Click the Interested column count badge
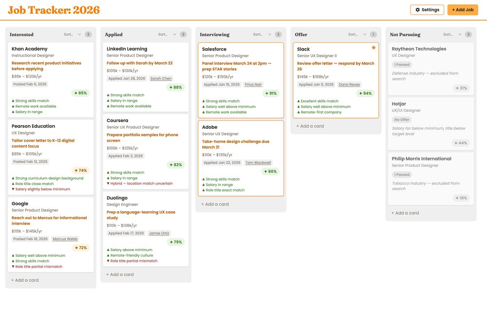487x330 pixels. pos(88,35)
